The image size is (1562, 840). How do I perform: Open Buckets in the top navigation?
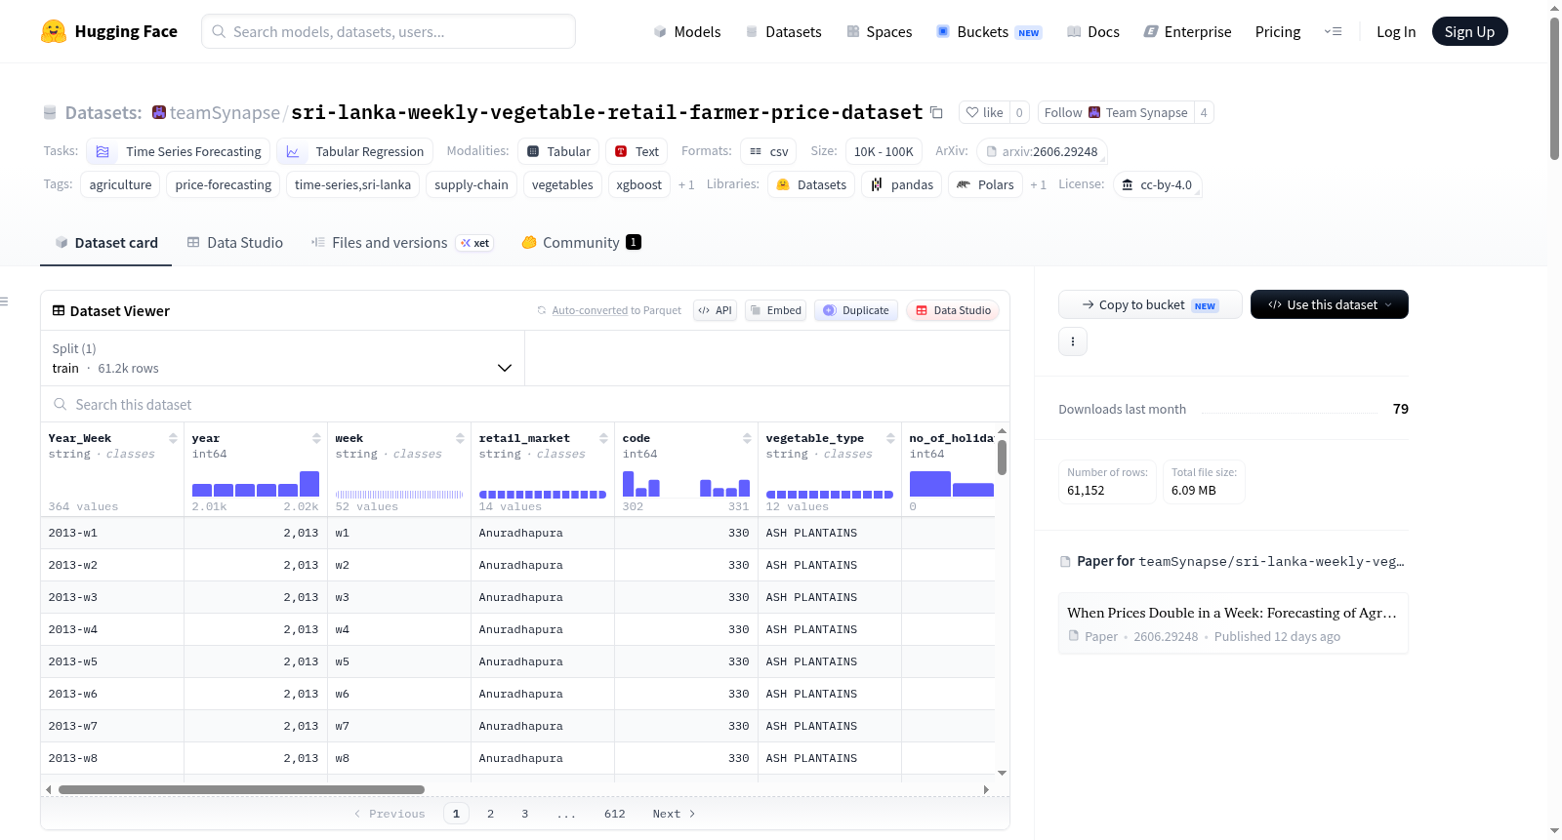989,31
